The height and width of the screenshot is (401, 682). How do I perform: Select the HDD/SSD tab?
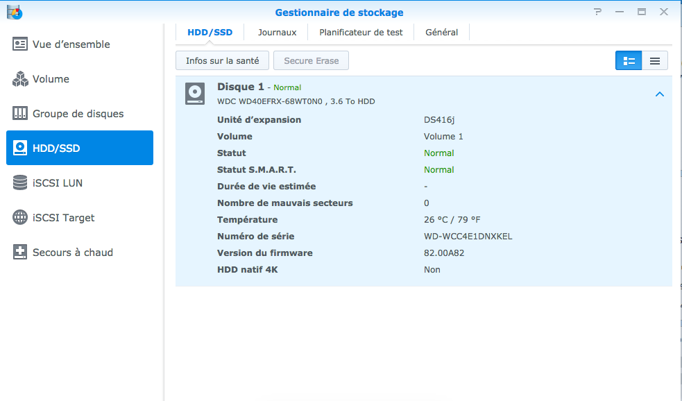[x=210, y=32]
